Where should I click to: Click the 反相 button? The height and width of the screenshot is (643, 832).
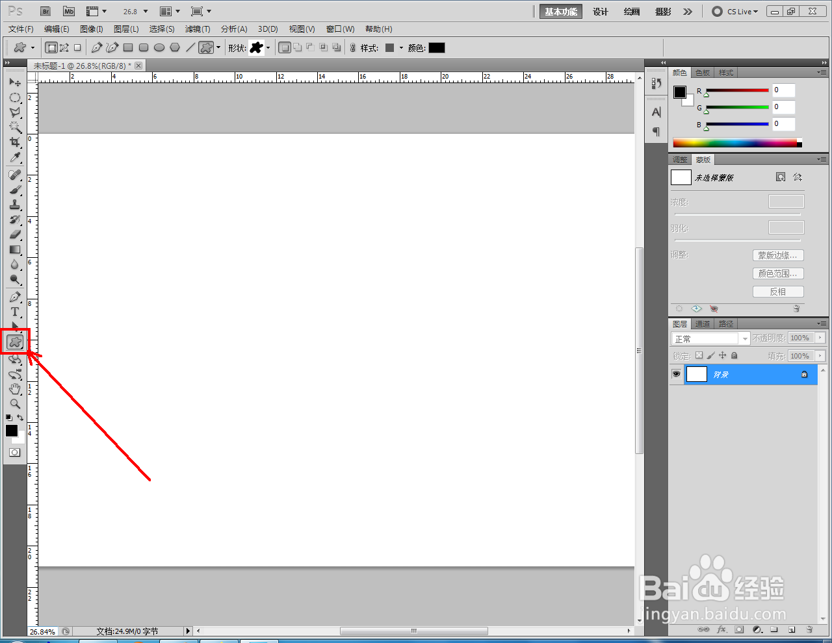pos(778,292)
